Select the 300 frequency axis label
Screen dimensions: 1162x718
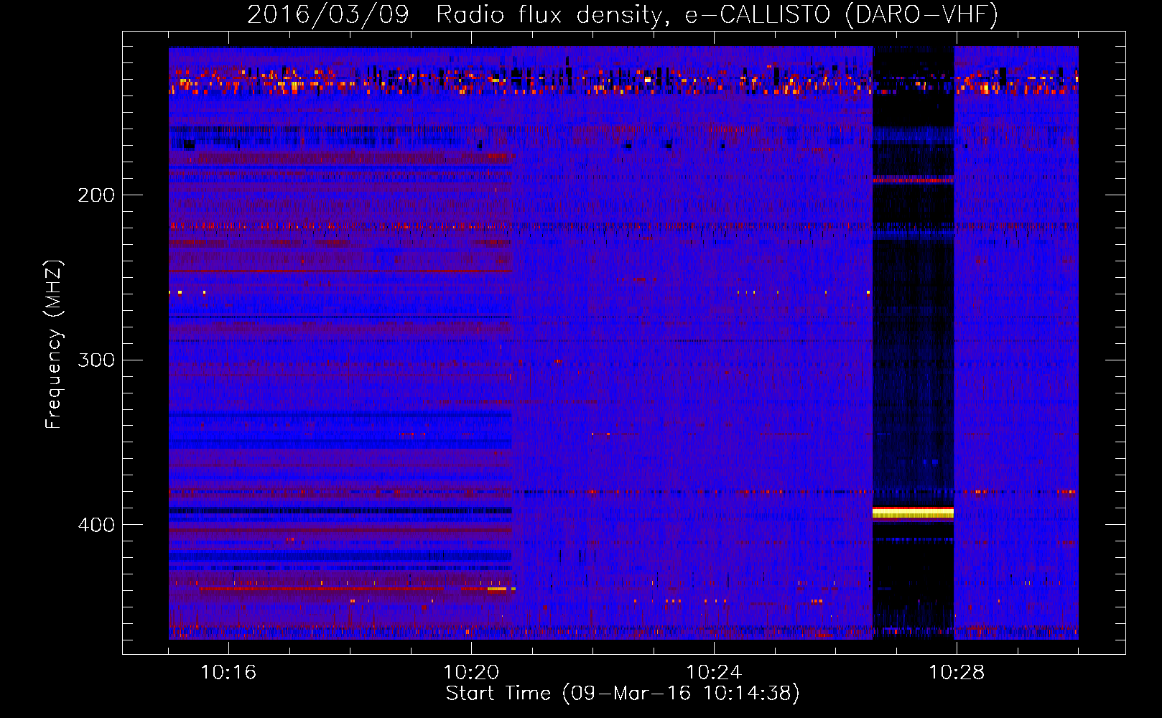(x=96, y=360)
